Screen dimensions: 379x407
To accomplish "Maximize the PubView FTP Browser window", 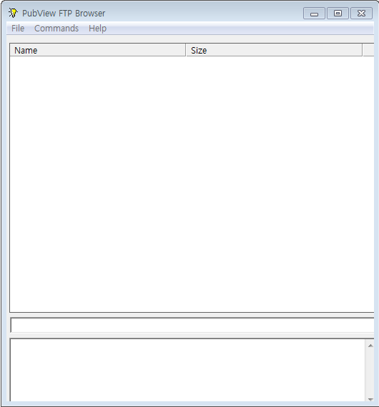I will click(338, 14).
